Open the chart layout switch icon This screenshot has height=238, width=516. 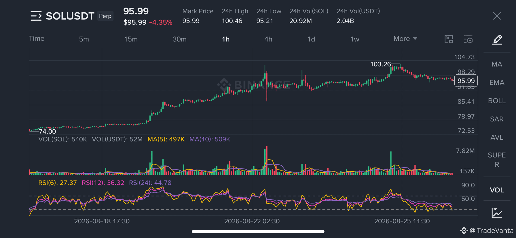pos(449,39)
